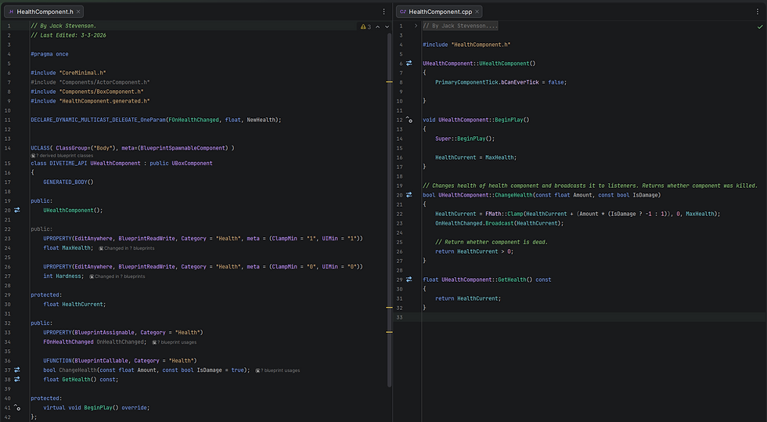Click 'Return whether component is dead' comment
767x422 pixels.
point(492,242)
